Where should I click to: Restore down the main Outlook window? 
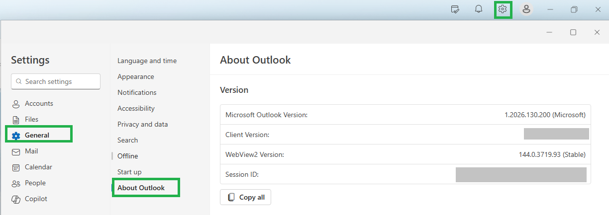574,9
